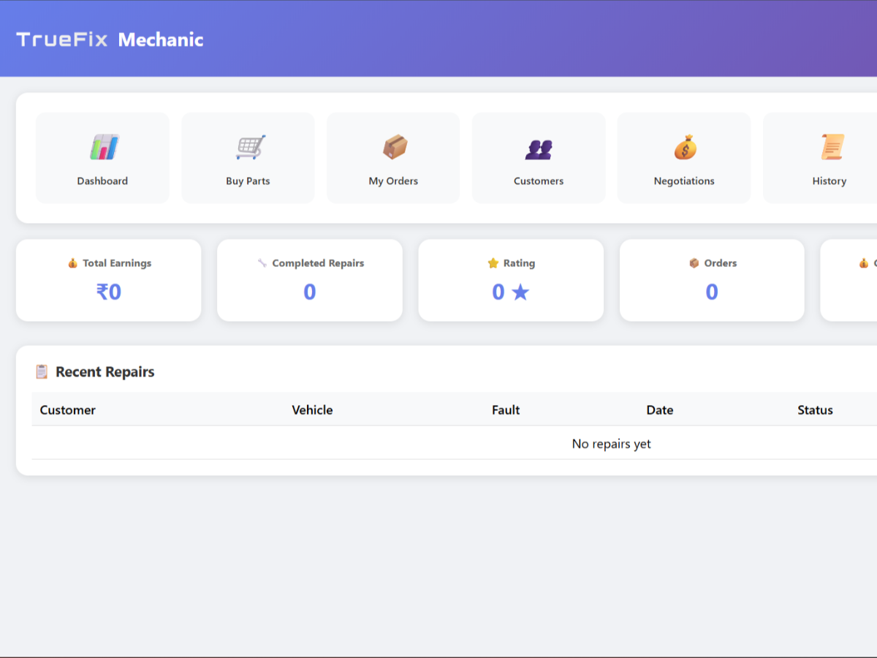Click the Vehicle column header

(312, 410)
